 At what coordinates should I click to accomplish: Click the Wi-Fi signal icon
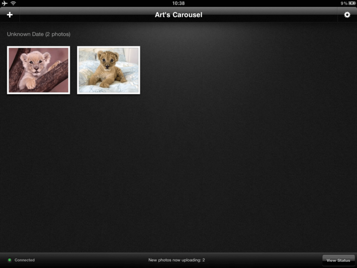(13, 3)
